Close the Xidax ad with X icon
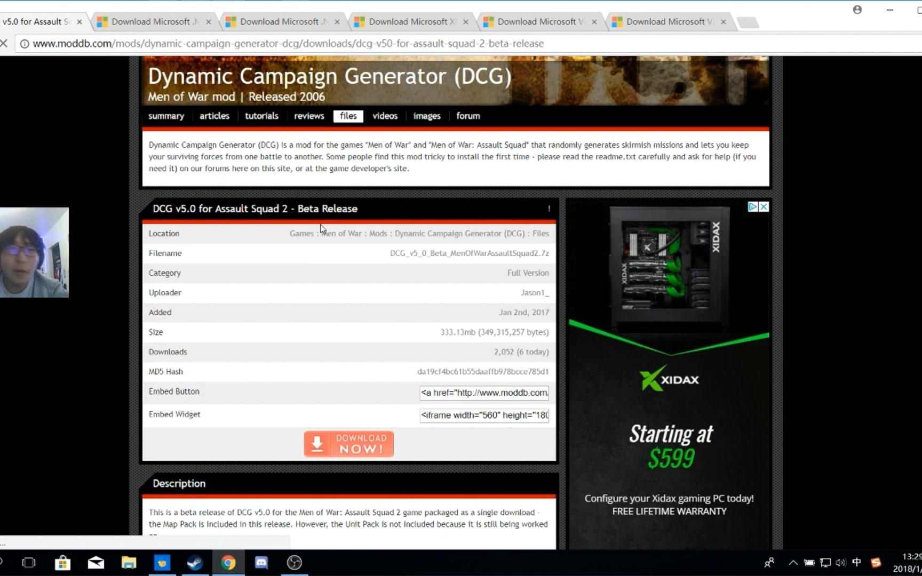The width and height of the screenshot is (922, 576). [x=764, y=206]
